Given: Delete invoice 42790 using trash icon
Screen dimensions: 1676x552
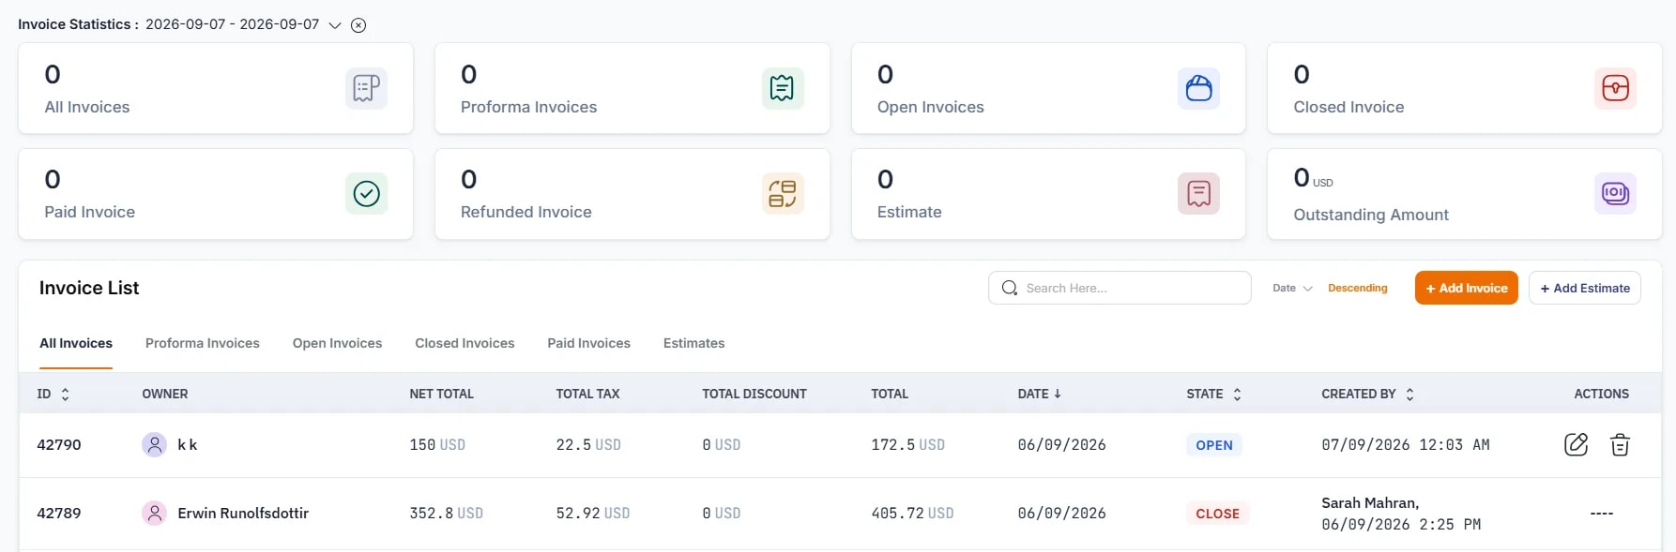Looking at the screenshot, I should click(1620, 444).
